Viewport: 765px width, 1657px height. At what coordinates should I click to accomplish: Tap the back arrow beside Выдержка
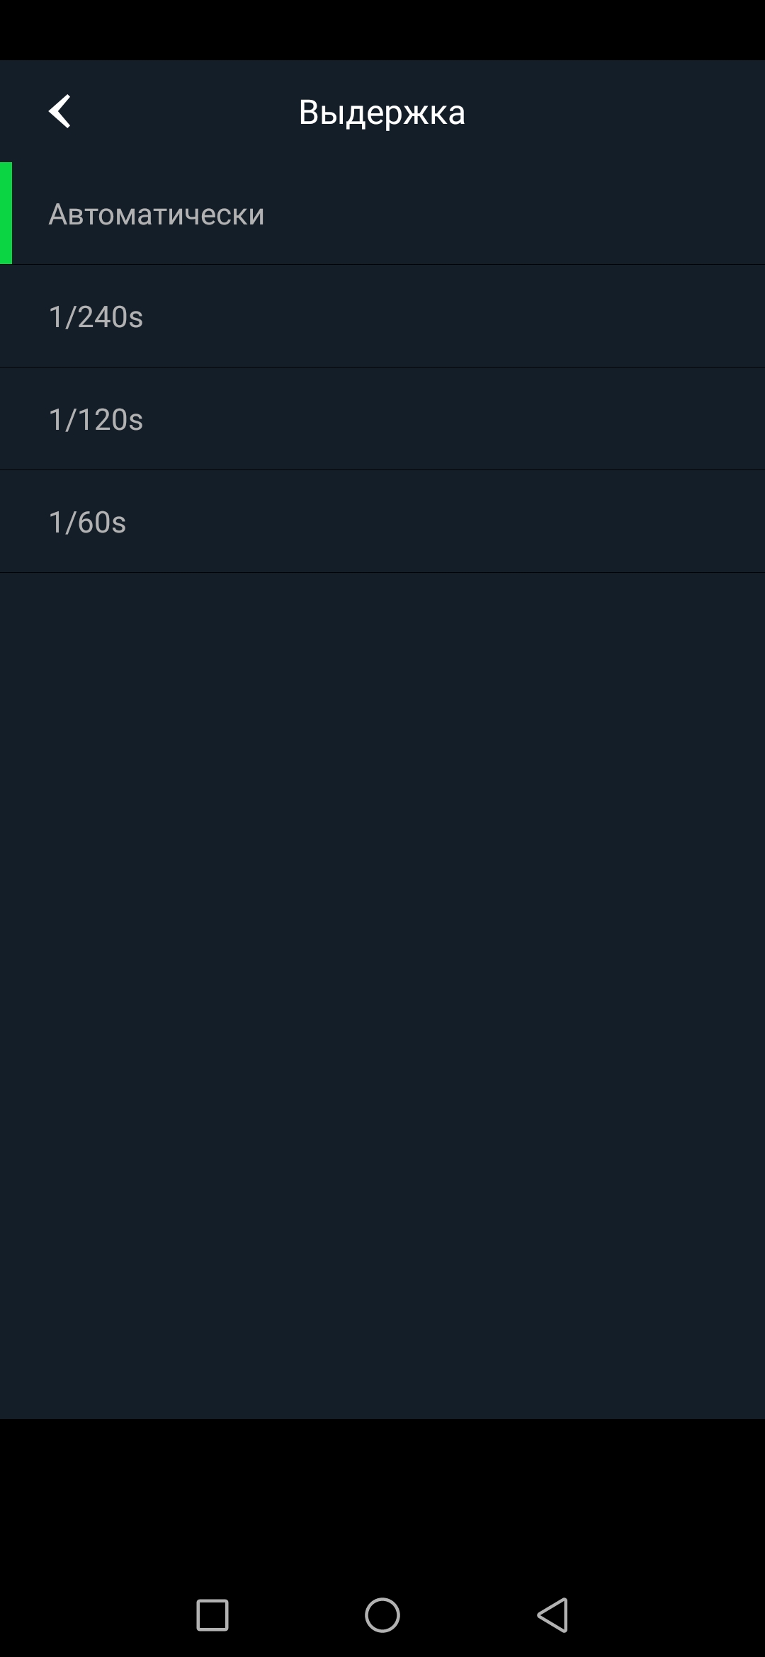60,112
